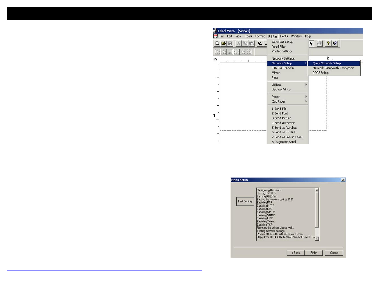Open the View menu
379x285 pixels.
click(x=238, y=36)
